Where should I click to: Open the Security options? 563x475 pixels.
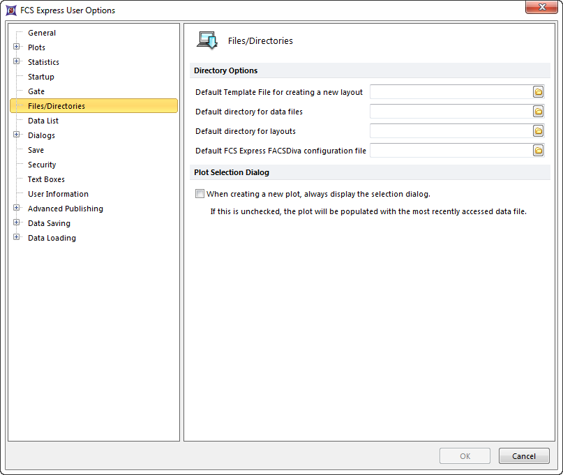(42, 165)
